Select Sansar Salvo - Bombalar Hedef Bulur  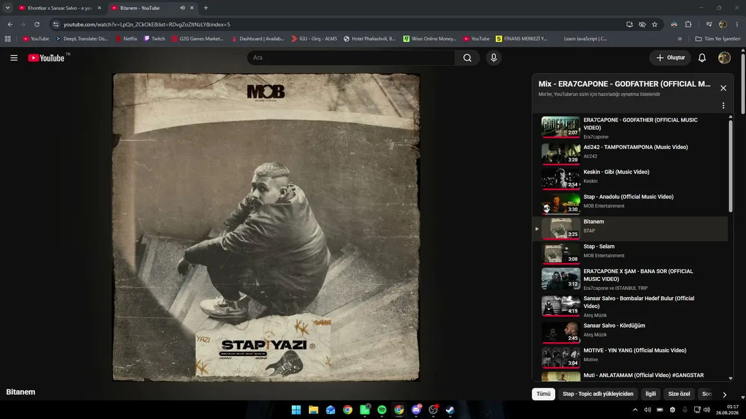point(639,302)
